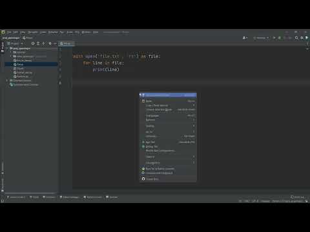Open the Refactor submenu in the context menu
Viewport: 310px width, 232px height.
168,120
